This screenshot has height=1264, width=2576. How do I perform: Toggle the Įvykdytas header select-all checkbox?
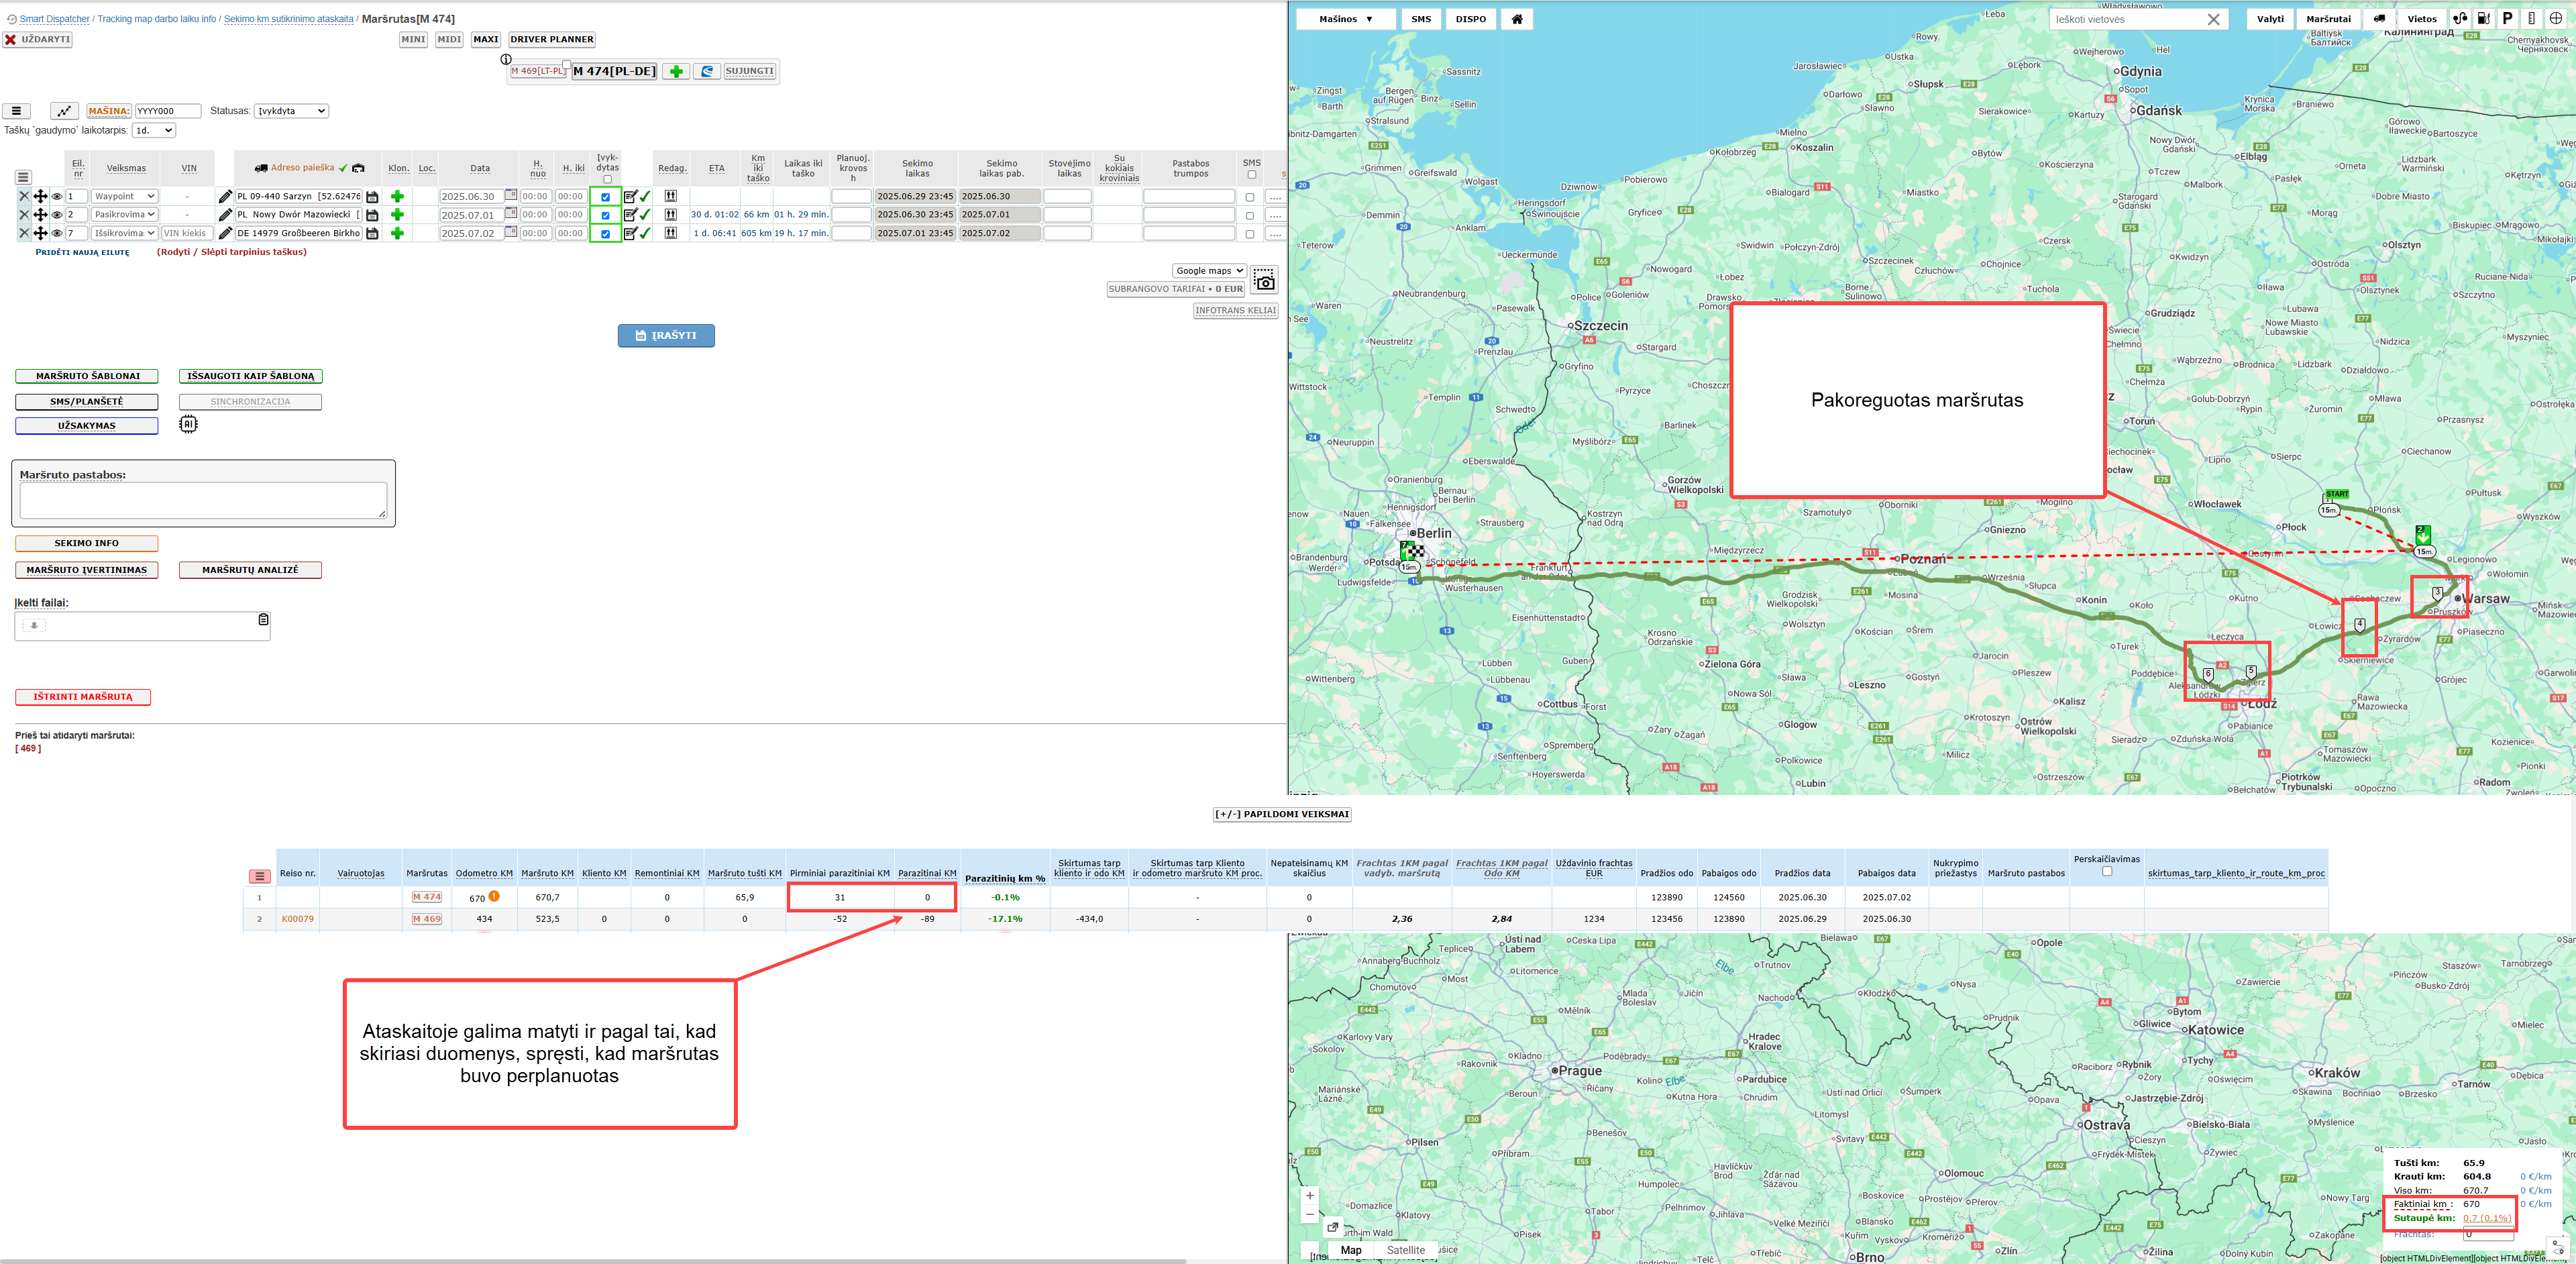607,180
